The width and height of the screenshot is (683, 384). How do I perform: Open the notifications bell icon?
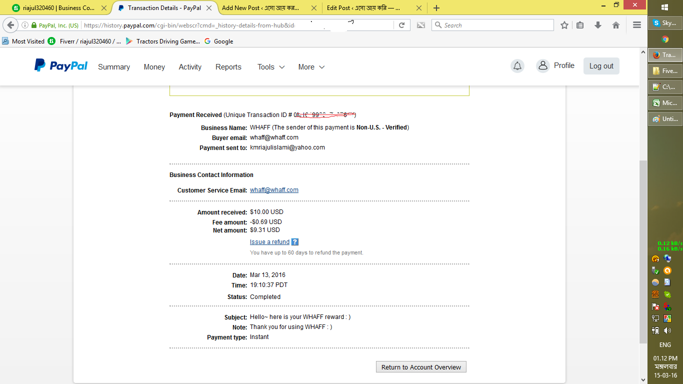pos(517,66)
